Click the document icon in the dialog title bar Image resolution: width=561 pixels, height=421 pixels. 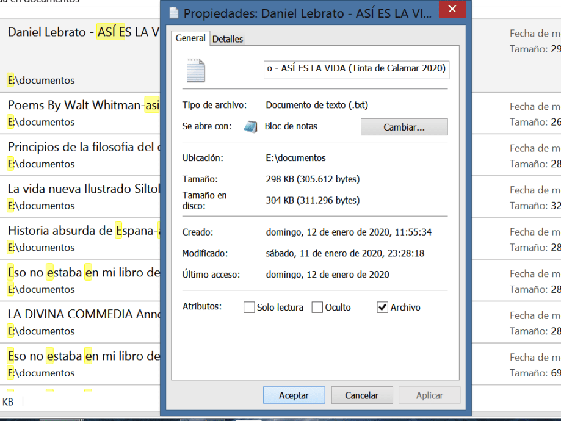[x=173, y=11]
